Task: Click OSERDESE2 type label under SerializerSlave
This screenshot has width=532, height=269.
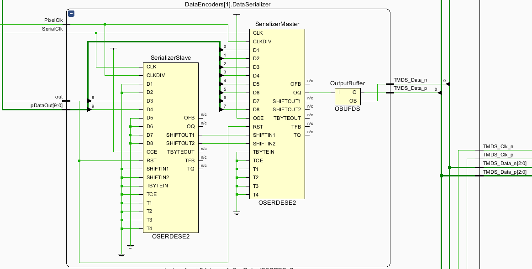Action: pos(171,237)
